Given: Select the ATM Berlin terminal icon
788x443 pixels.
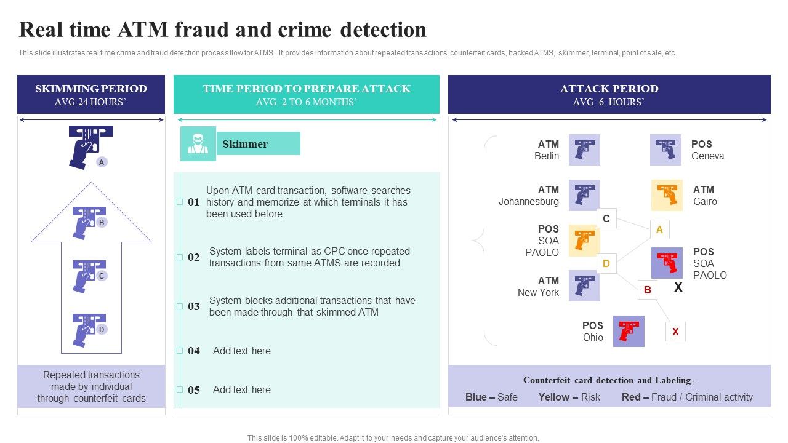Looking at the screenshot, I should click(x=584, y=150).
